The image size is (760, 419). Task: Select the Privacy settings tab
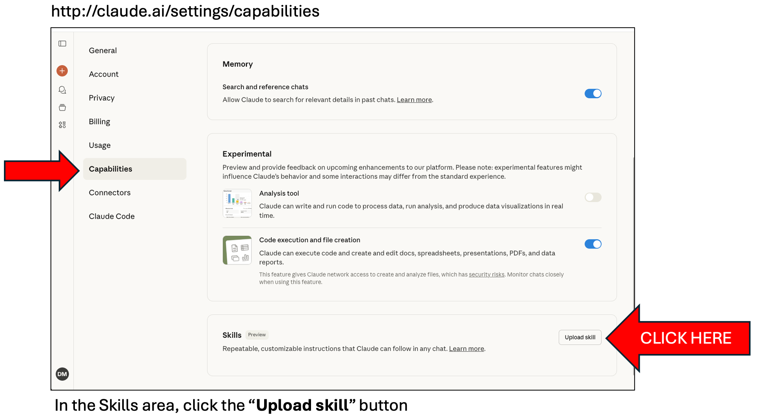click(x=102, y=98)
